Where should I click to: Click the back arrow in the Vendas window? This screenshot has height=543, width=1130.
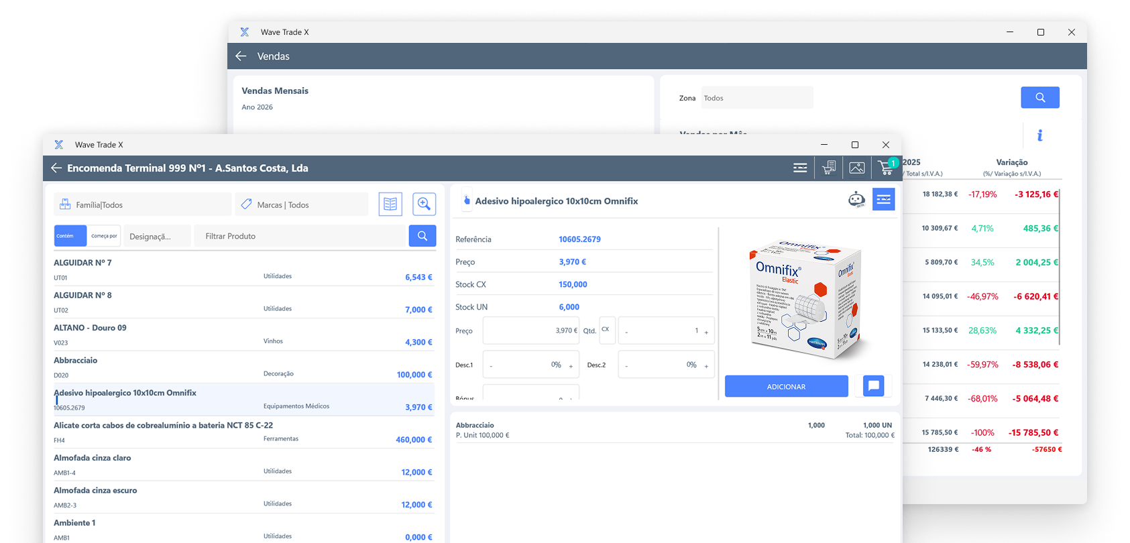241,56
